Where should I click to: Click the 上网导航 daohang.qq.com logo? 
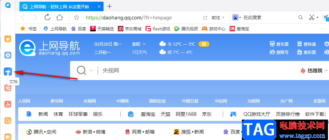pyautogui.click(x=50, y=48)
